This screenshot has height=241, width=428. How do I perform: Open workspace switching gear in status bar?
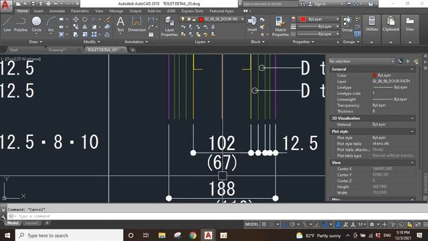[x=372, y=224]
